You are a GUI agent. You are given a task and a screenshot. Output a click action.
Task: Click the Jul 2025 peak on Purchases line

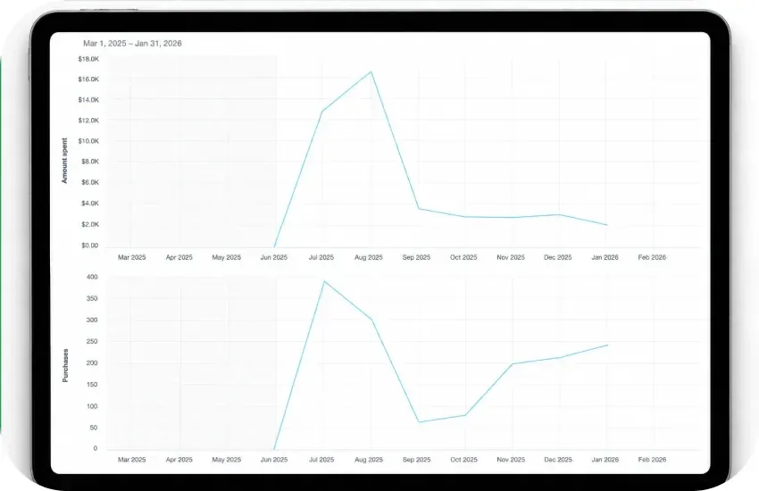click(324, 281)
